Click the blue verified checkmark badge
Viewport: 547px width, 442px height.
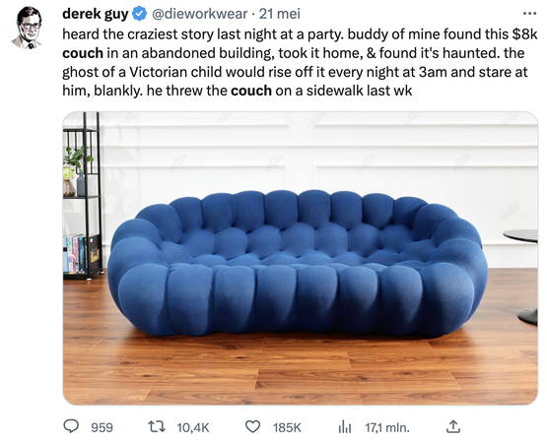(x=140, y=14)
